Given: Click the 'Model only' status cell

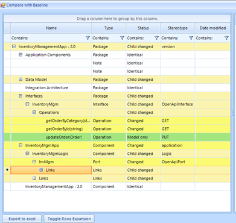Looking at the screenshot, I should [143, 137].
